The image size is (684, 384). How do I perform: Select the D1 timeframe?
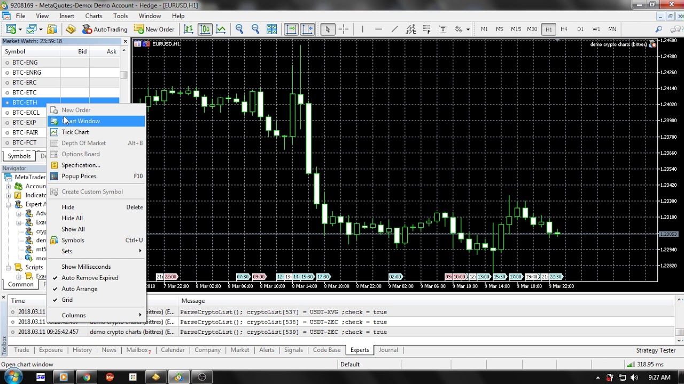pyautogui.click(x=580, y=29)
